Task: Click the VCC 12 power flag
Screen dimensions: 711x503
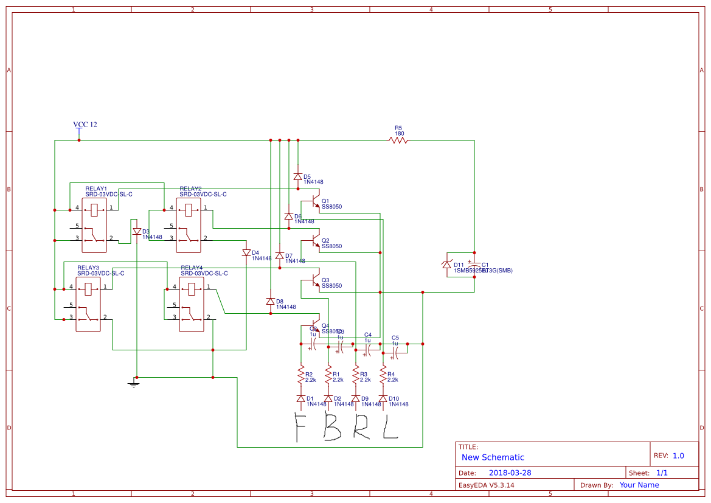Action: coord(78,129)
